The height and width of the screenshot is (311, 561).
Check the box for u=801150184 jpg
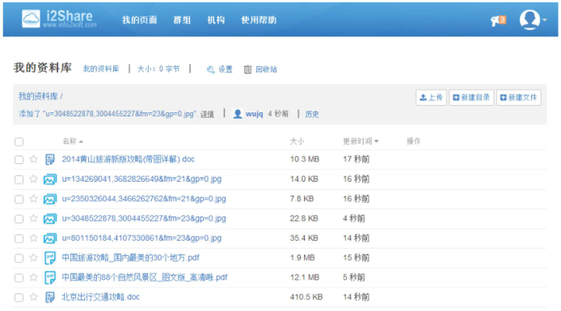(19, 238)
